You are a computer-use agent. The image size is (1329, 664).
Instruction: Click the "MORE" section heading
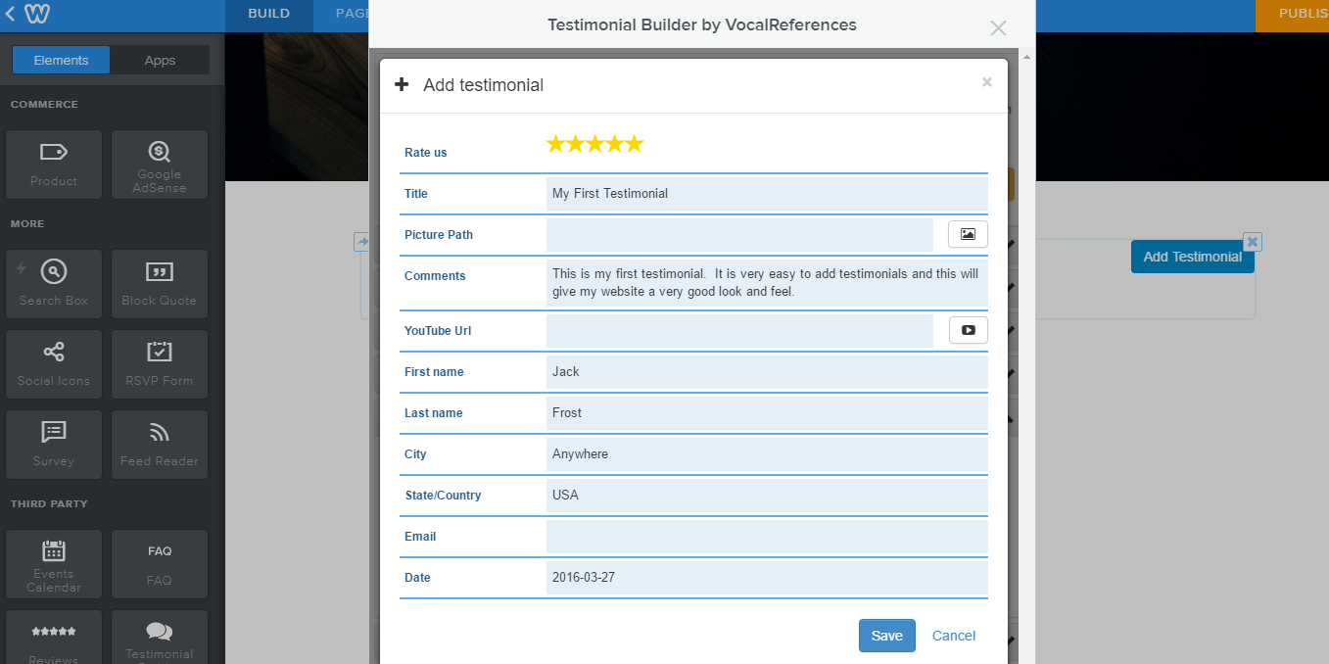click(27, 223)
